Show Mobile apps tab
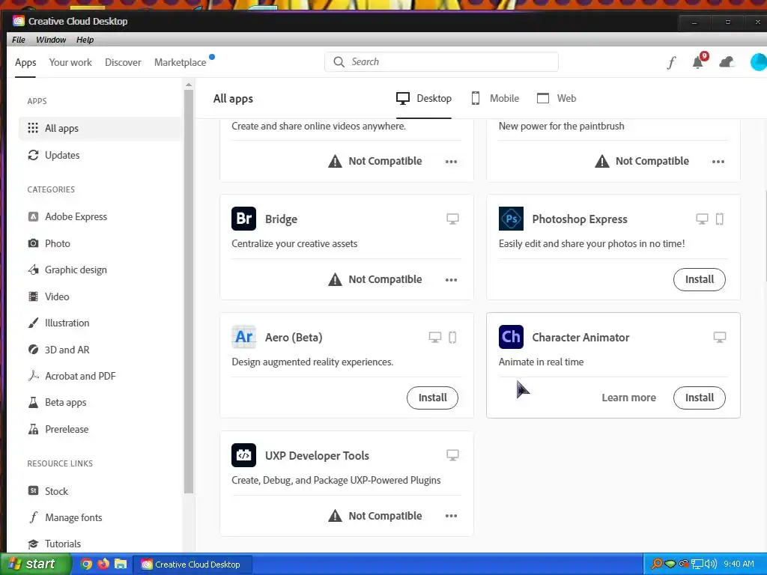The width and height of the screenshot is (767, 575). [495, 98]
